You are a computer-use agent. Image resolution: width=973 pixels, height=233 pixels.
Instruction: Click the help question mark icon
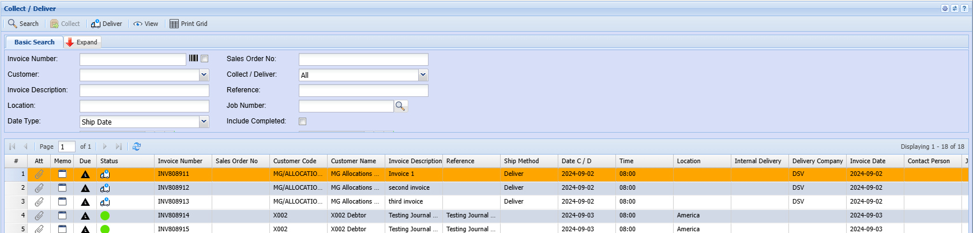[x=964, y=9]
